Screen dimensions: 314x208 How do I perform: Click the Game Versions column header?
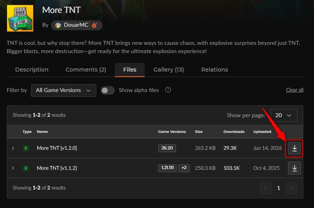[x=172, y=132]
